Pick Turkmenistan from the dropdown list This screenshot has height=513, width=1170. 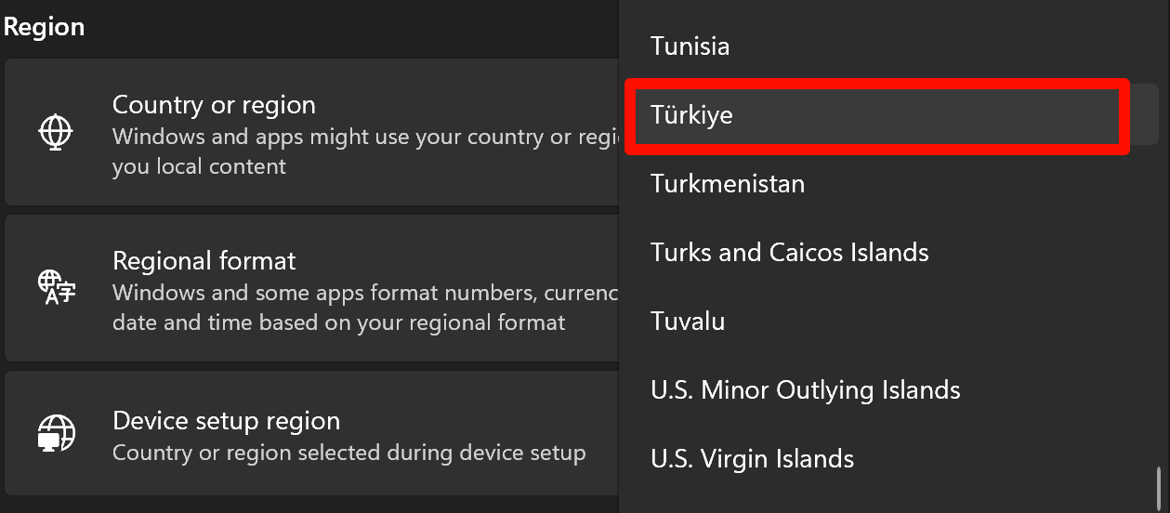pos(728,184)
